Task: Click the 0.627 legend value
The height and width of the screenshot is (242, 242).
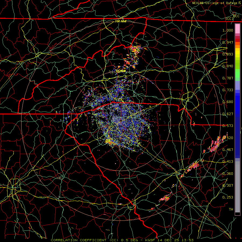Action: coord(228,114)
